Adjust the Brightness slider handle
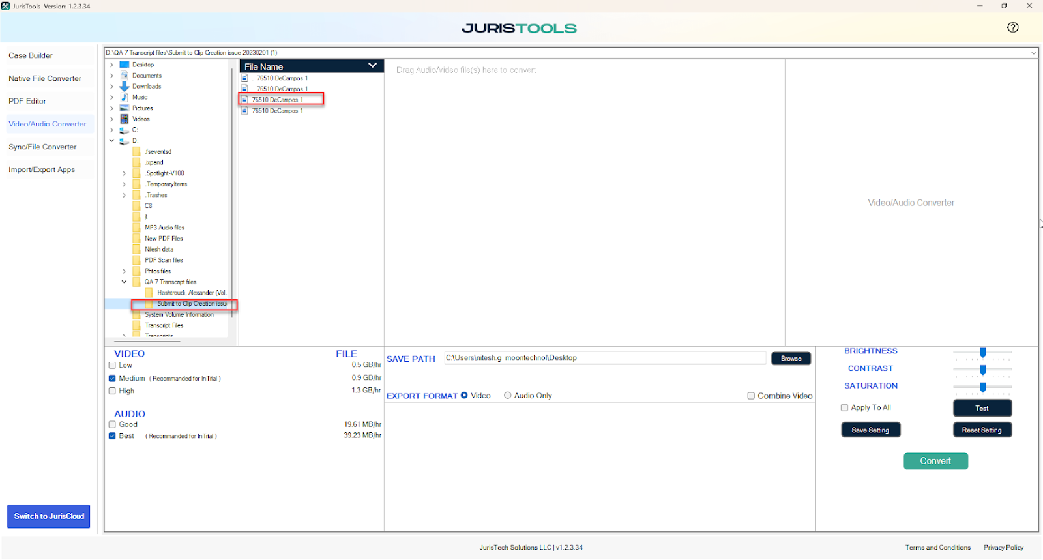The image size is (1043, 560). click(x=982, y=353)
